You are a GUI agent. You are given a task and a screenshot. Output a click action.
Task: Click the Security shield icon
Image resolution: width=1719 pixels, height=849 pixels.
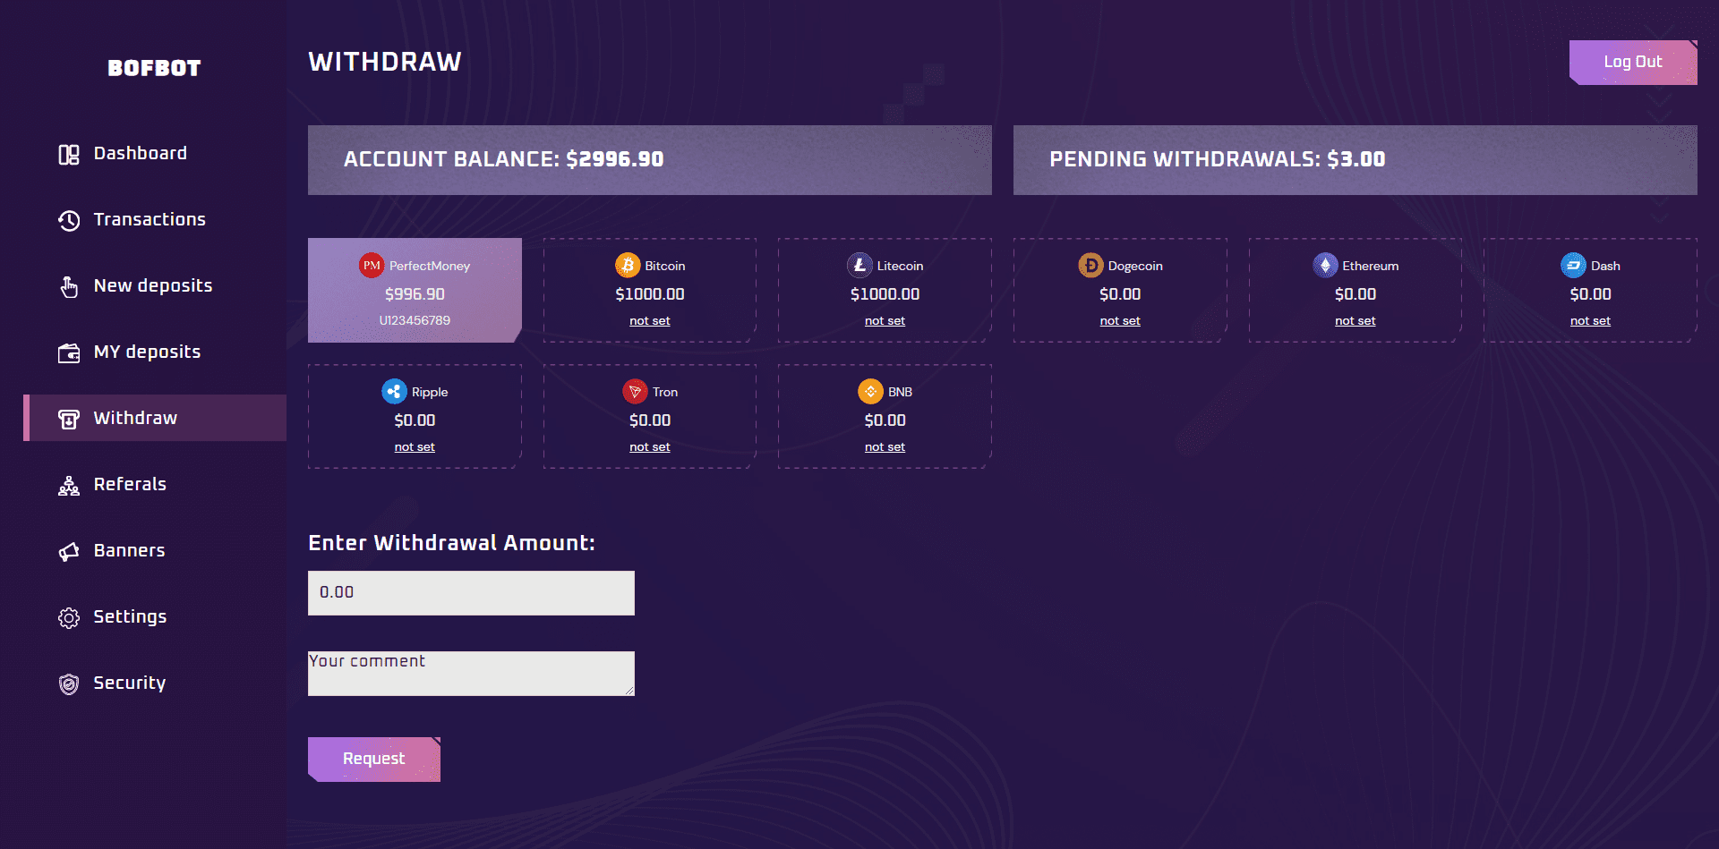pos(69,684)
